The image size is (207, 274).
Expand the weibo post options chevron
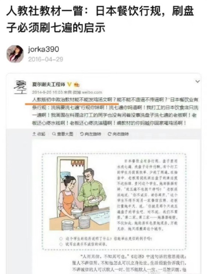coord(198,82)
